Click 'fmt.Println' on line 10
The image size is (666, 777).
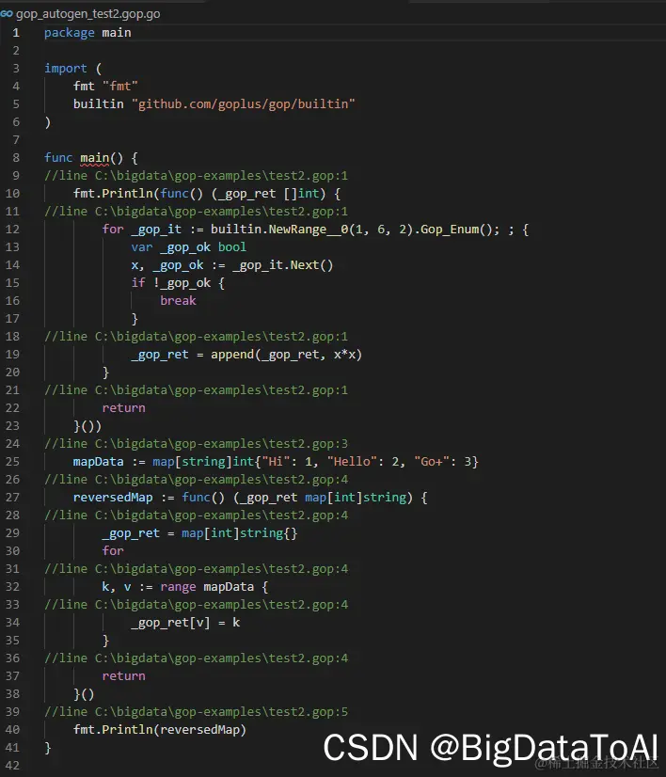113,194
